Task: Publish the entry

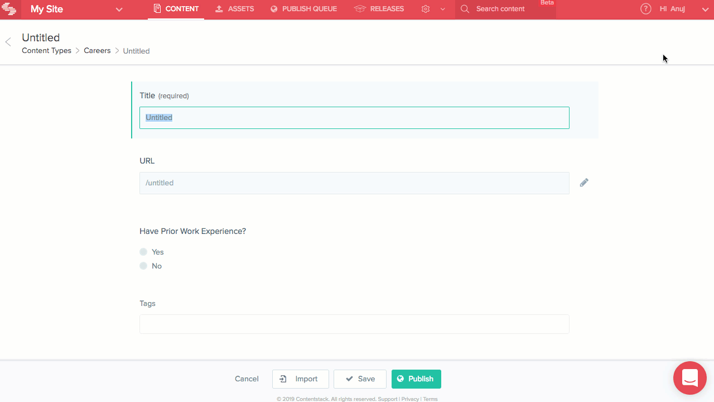Action: tap(416, 379)
